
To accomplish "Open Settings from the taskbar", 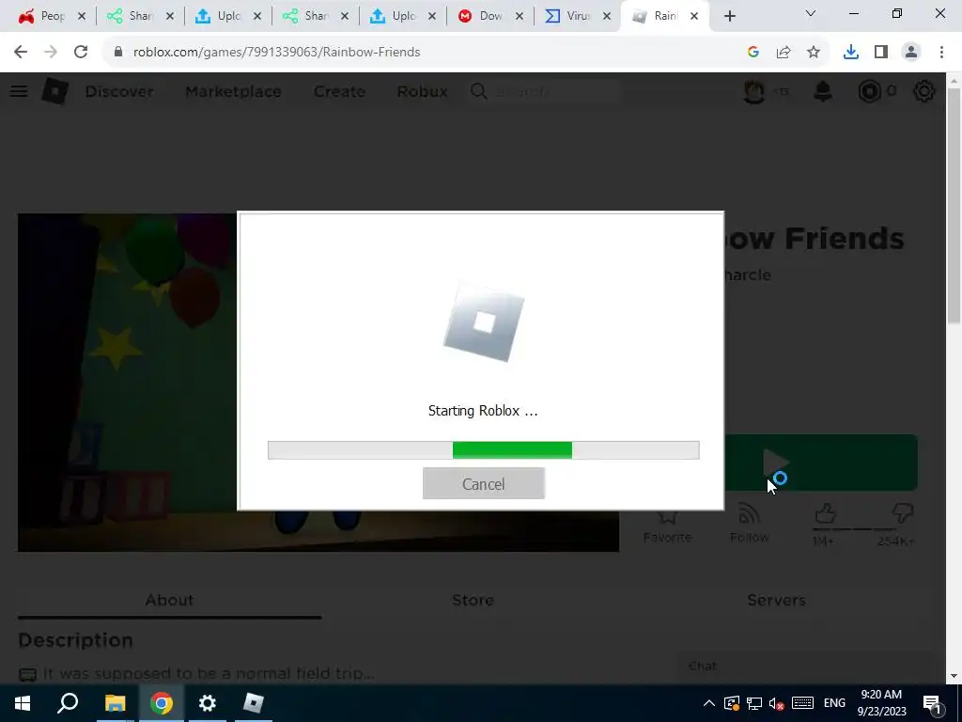I will pos(208,703).
